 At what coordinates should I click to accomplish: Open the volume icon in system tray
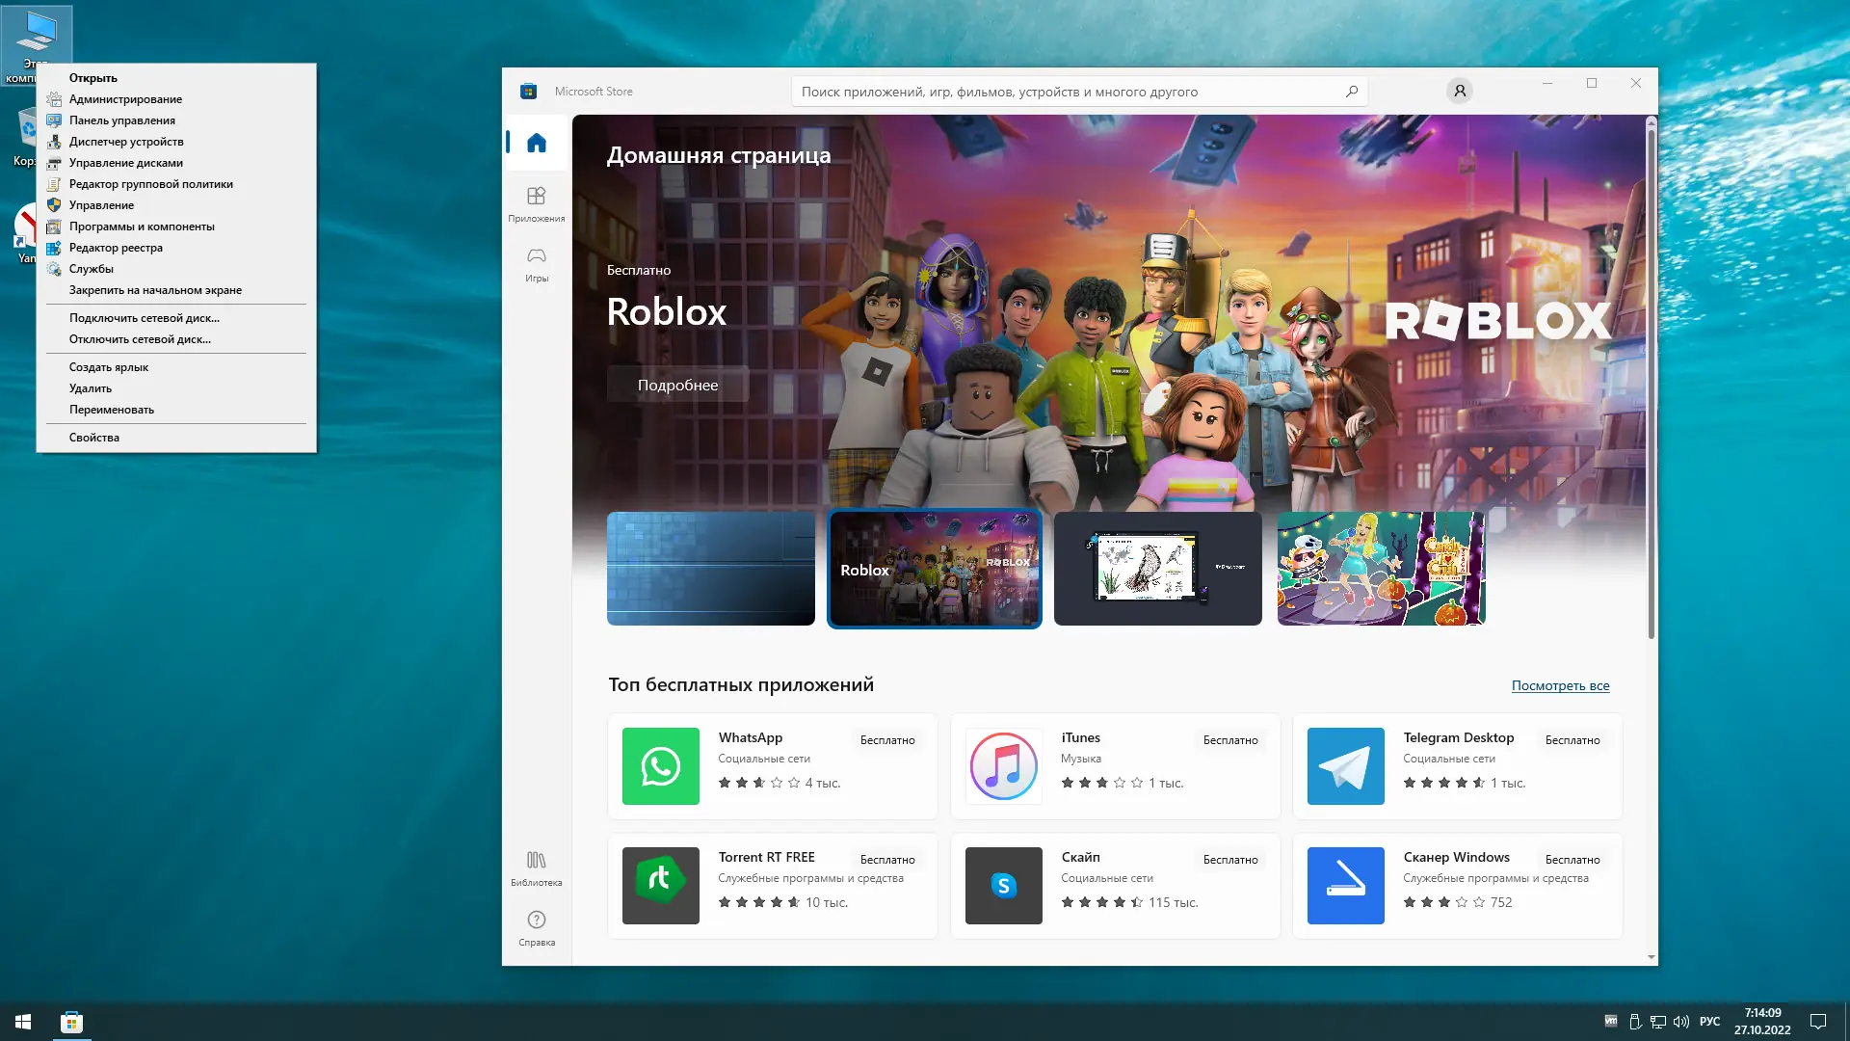click(1681, 1022)
